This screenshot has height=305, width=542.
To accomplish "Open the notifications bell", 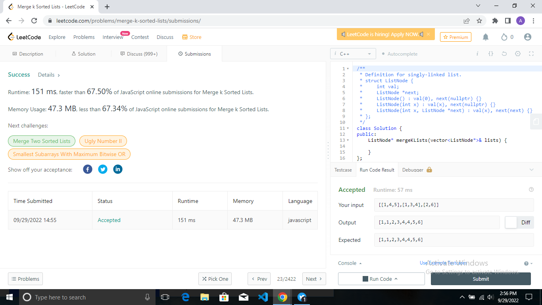I will (x=486, y=37).
